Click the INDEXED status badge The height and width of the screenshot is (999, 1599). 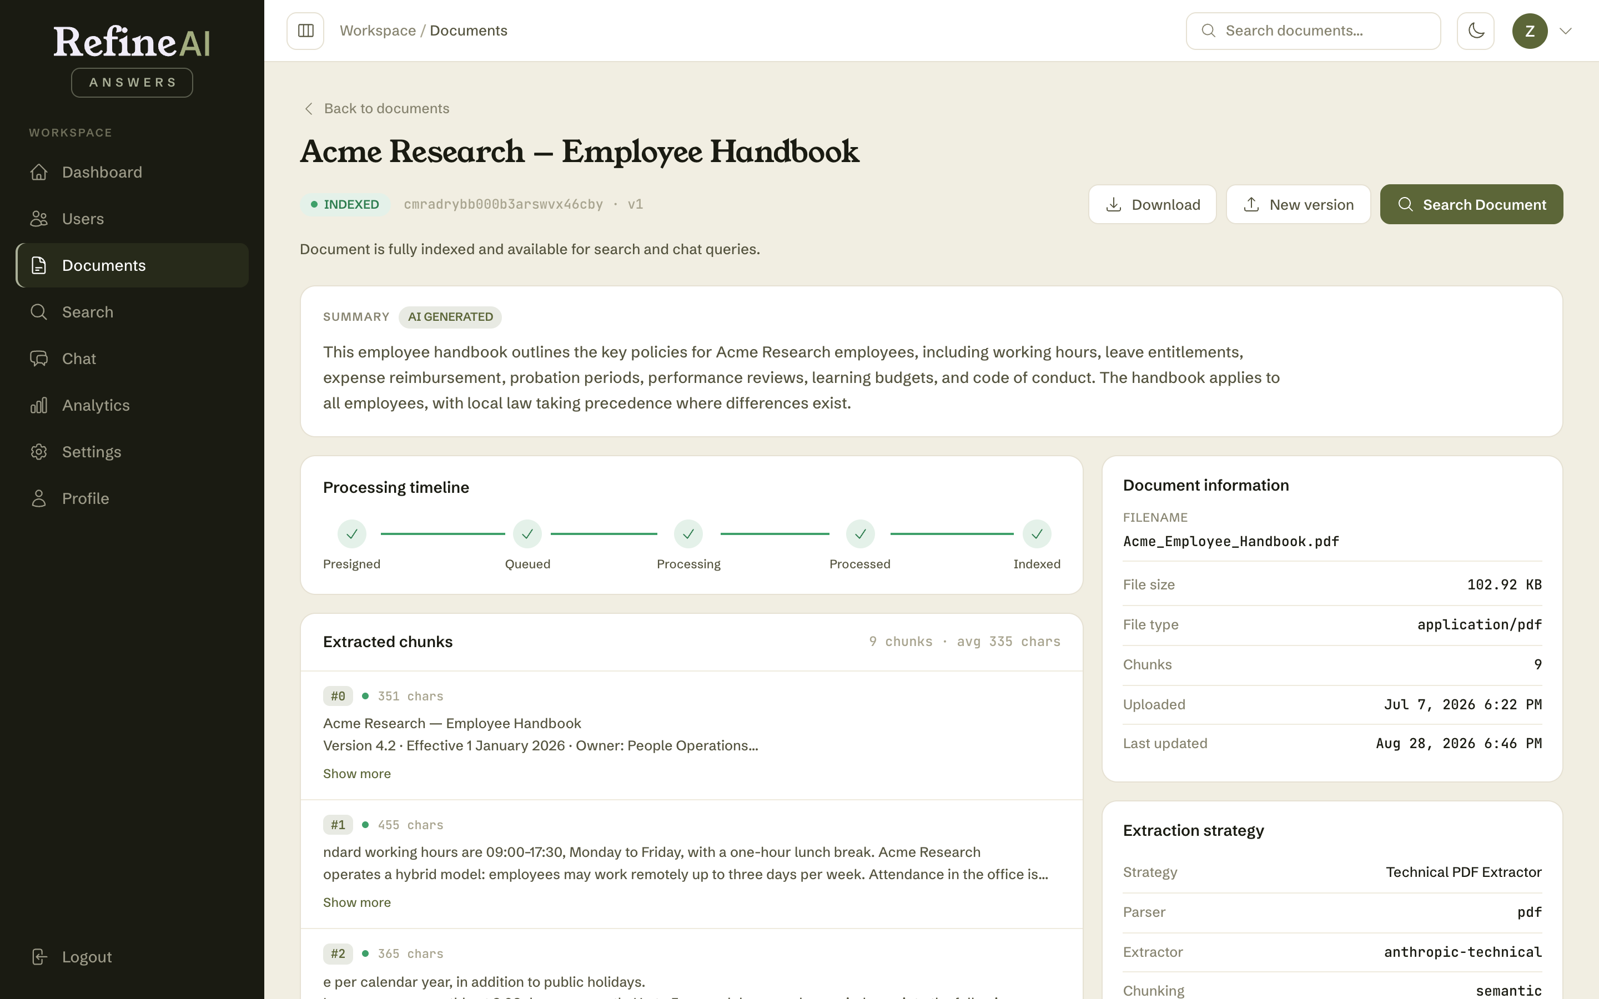[345, 205]
